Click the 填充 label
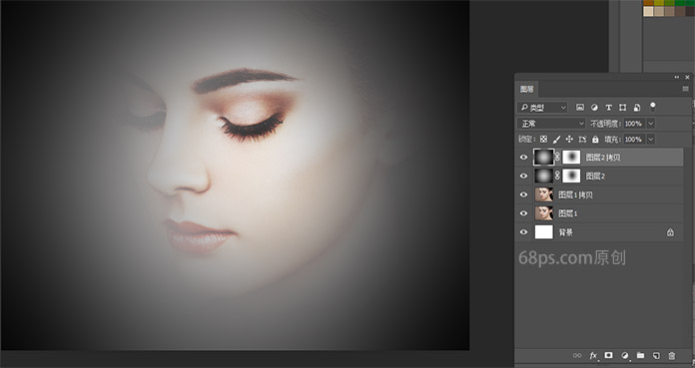The image size is (695, 368). point(613,139)
